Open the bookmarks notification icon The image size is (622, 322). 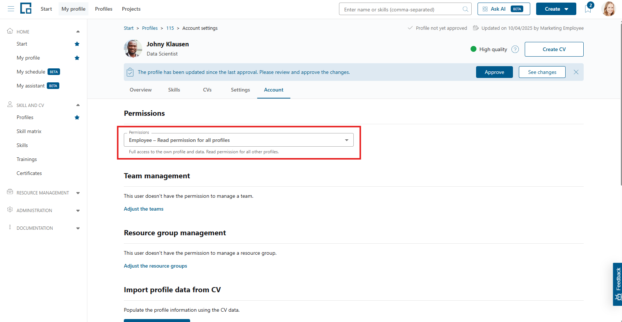[x=588, y=9]
